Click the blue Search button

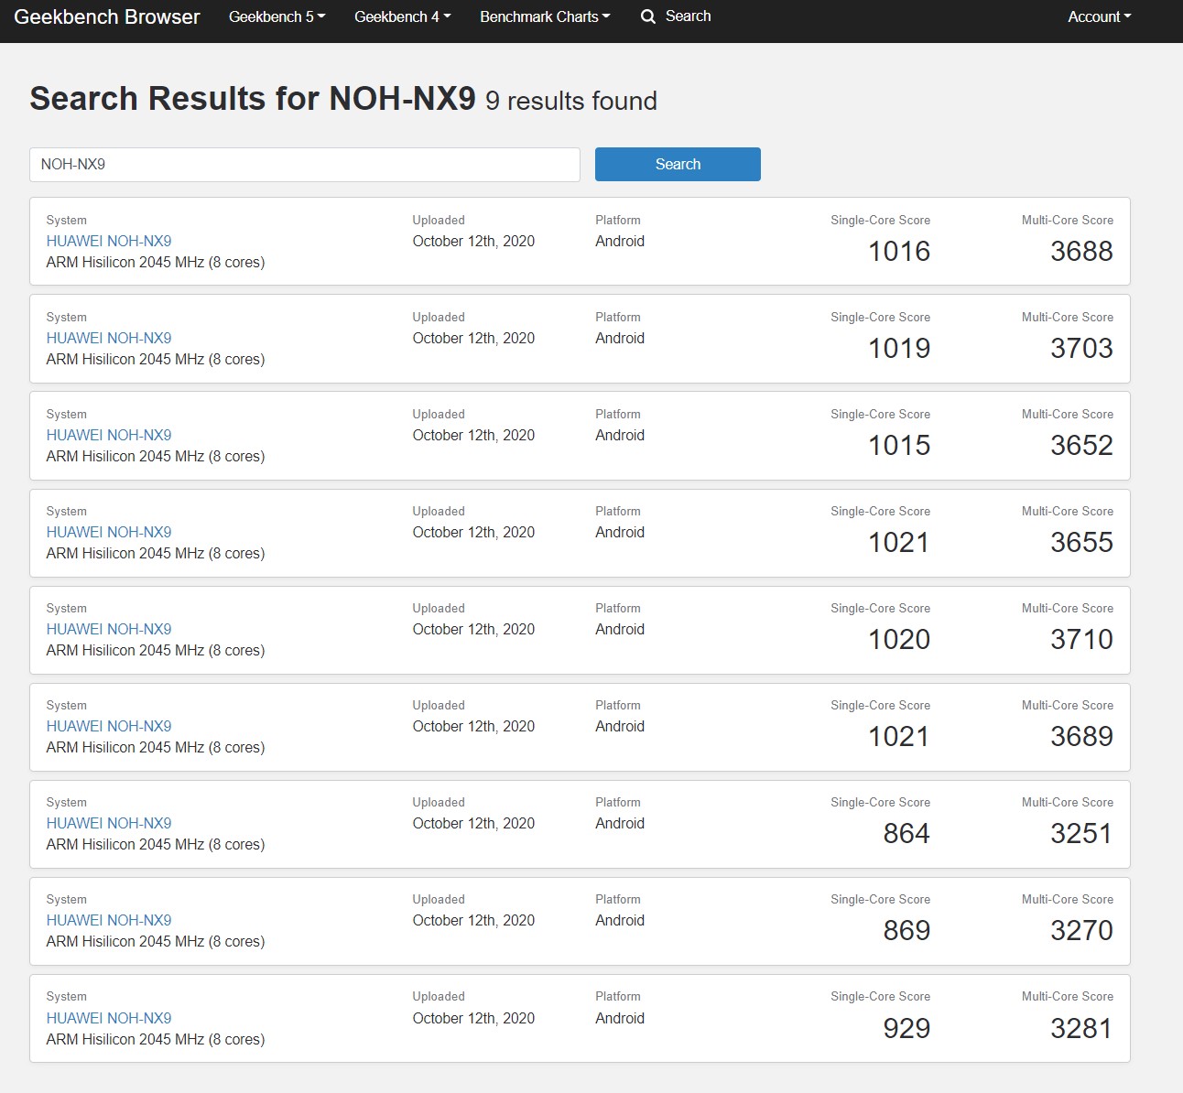678,164
